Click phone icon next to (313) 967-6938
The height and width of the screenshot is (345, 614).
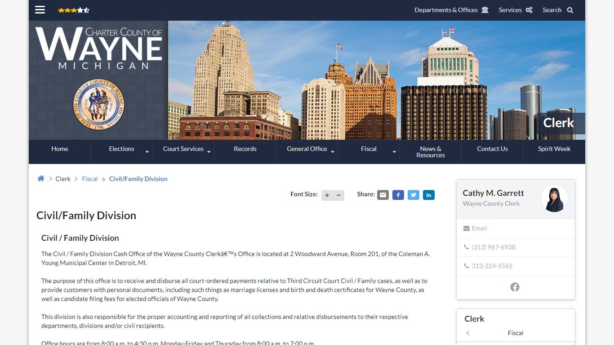click(466, 247)
